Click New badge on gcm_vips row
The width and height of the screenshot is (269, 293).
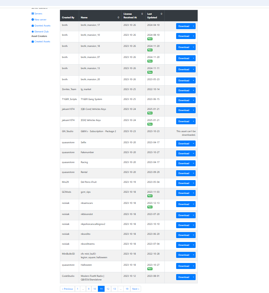point(150,196)
